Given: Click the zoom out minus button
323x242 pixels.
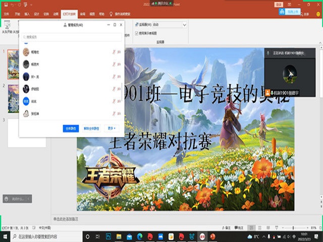Looking at the screenshot, I should pyautogui.click(x=283, y=228).
